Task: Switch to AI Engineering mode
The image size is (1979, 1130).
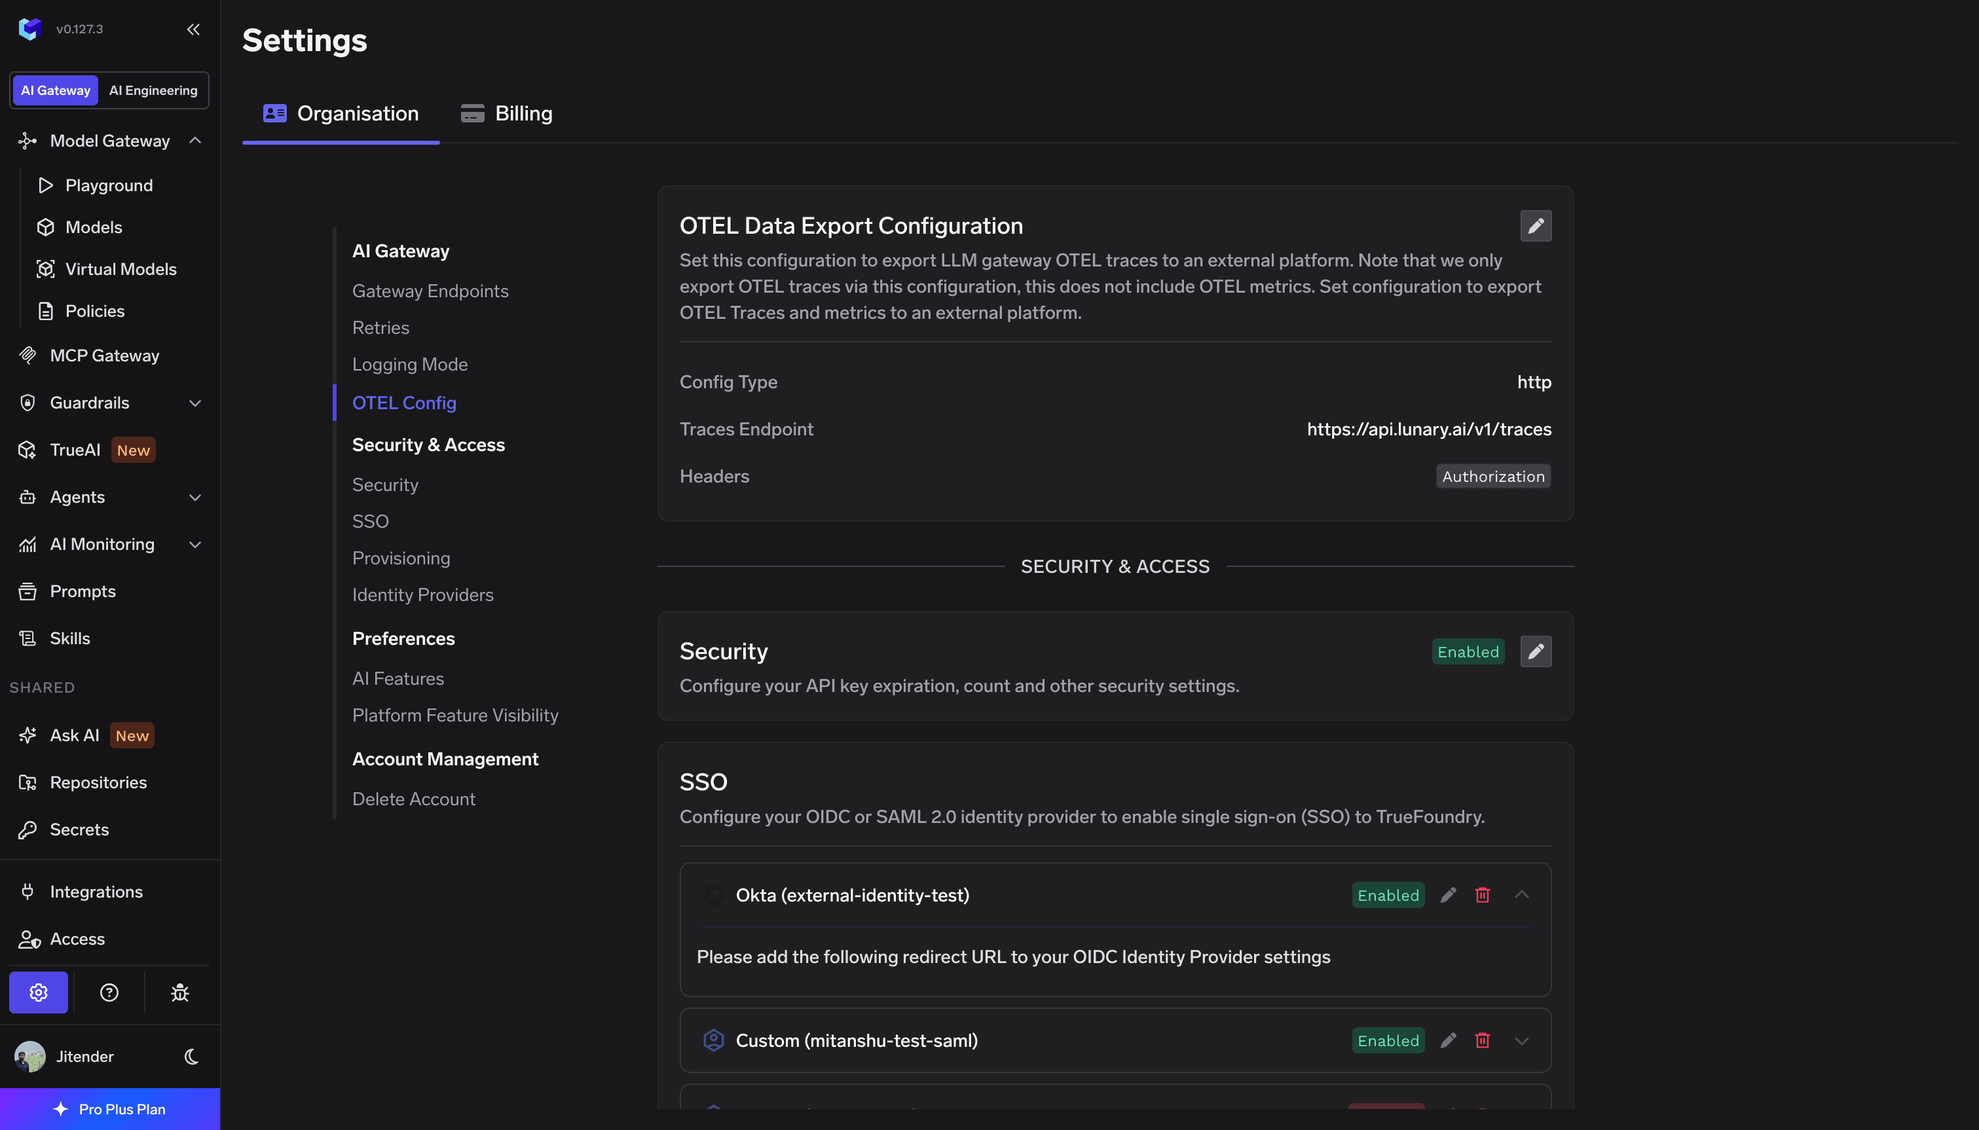Action: click(153, 91)
